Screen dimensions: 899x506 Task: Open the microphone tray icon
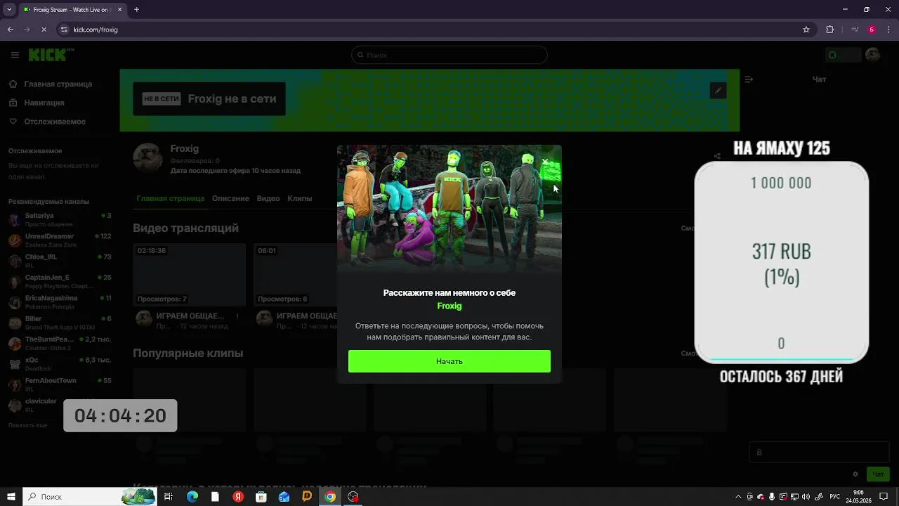pyautogui.click(x=772, y=497)
